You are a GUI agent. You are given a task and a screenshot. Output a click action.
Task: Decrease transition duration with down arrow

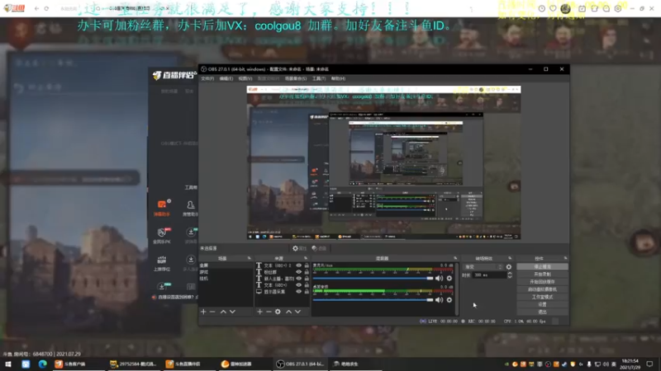[510, 277]
